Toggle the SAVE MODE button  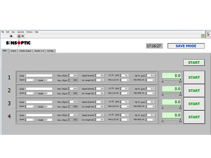coord(186,46)
